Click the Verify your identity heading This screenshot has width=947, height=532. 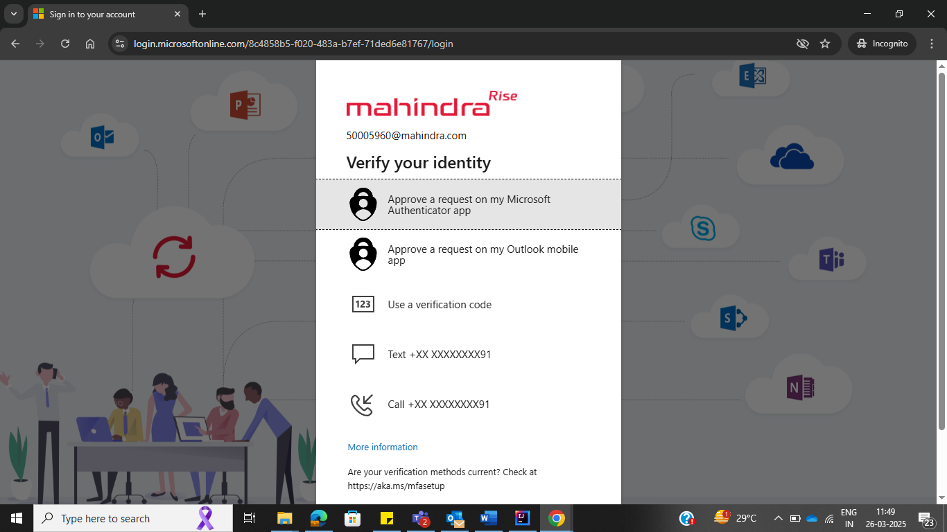[419, 163]
